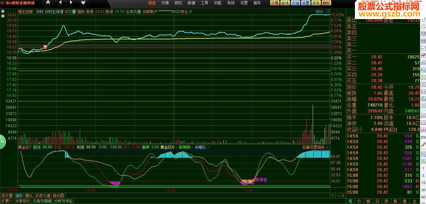This screenshot has height=204, width=426.
Task: Click the pencil draw icon in right sidebar
Action: point(423,144)
